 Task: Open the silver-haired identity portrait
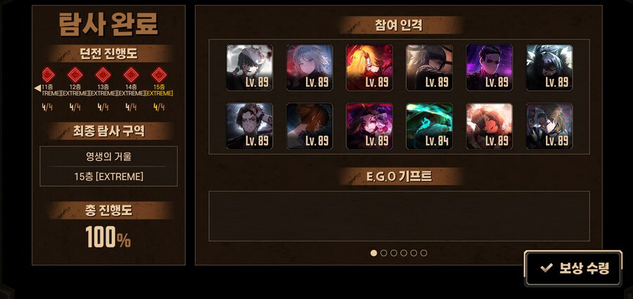309,67
